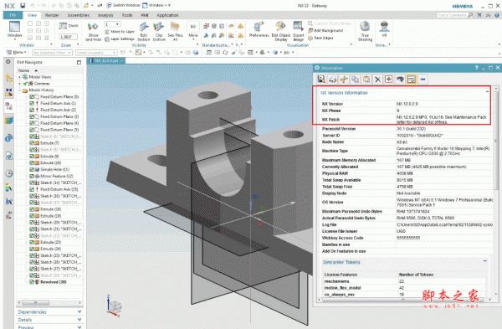Toggle the Revolved (30) feature checkbox
Image resolution: width=502 pixels, height=329 pixels.
(32, 282)
